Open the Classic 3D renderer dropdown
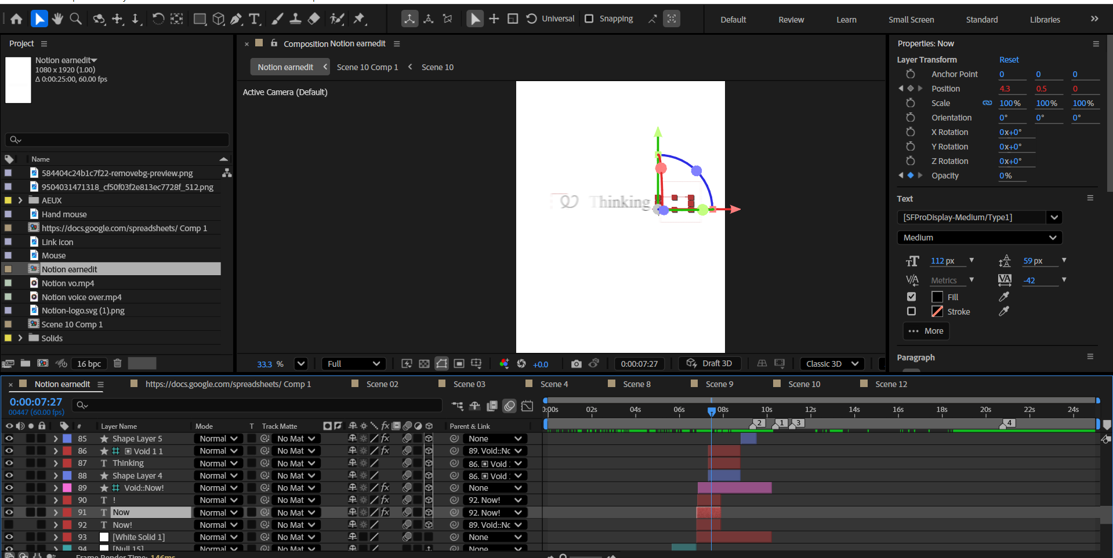The width and height of the screenshot is (1113, 558). (832, 364)
